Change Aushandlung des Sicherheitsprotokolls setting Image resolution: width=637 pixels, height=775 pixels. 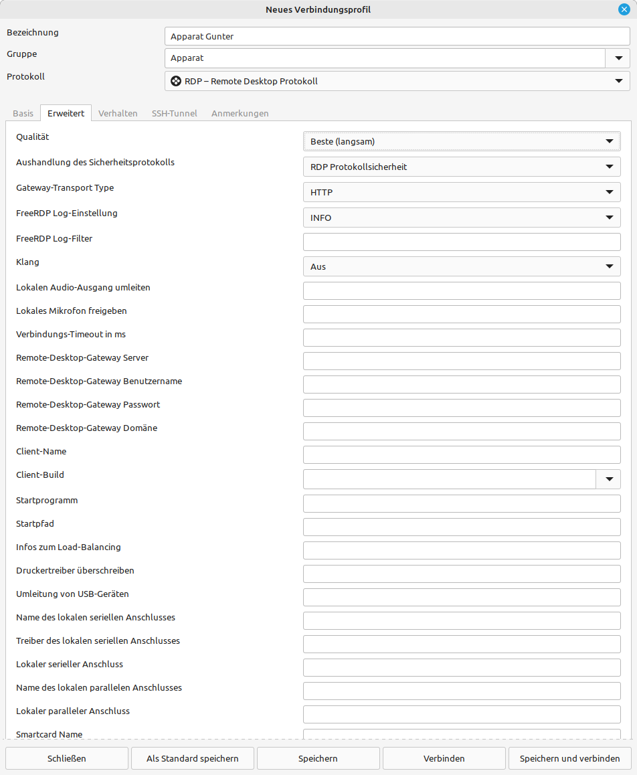point(462,167)
